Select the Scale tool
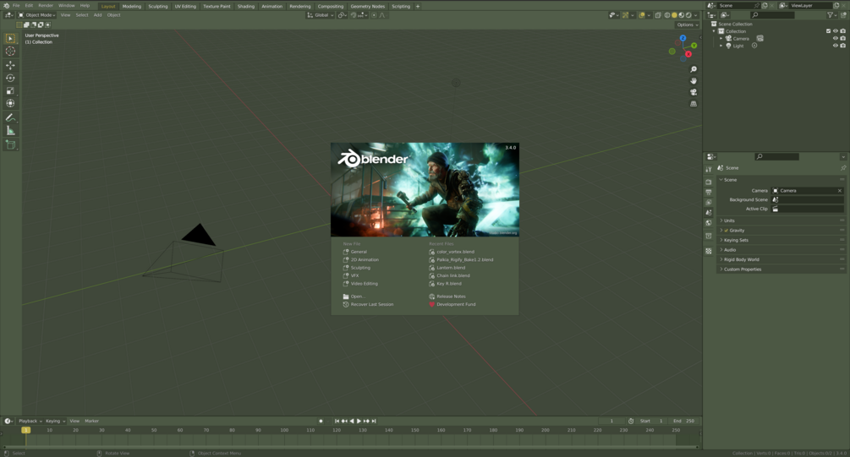Viewport: 850px width, 457px height. [x=10, y=90]
